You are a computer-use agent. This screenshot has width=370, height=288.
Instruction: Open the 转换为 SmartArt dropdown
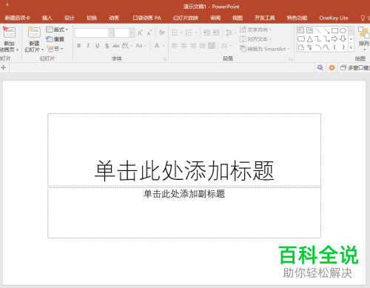tap(265, 49)
